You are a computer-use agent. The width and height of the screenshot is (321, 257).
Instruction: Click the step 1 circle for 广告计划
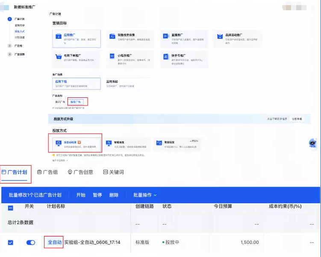10,19
